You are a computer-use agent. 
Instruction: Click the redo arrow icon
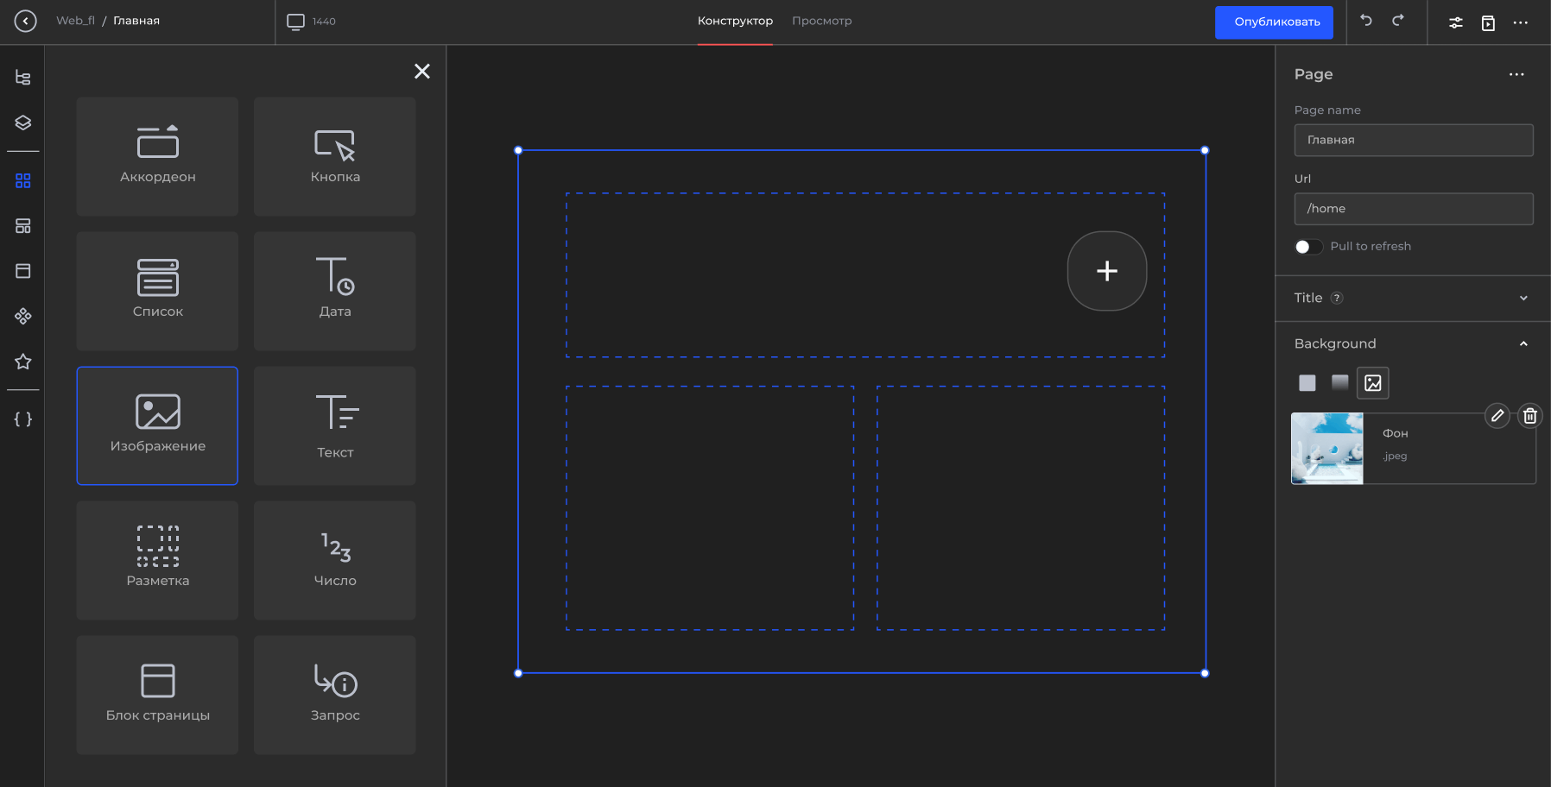1398,21
